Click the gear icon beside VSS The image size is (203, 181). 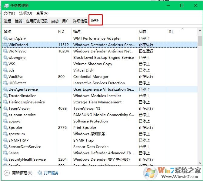point(5,64)
